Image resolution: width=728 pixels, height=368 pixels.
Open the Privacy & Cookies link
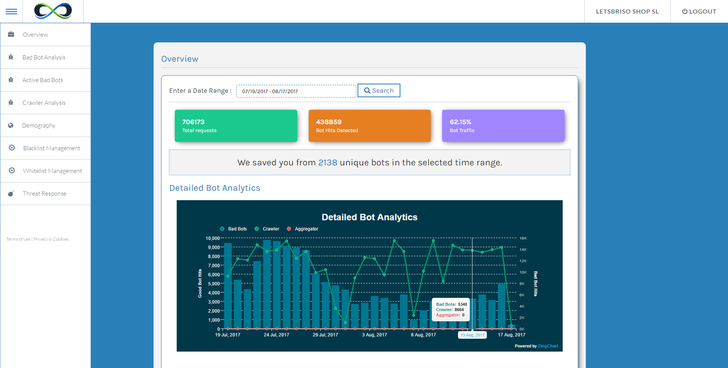(51, 239)
